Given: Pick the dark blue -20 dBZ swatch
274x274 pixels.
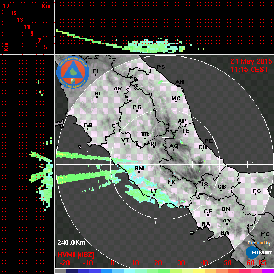Looking at the screenshot, I should point(72,271).
